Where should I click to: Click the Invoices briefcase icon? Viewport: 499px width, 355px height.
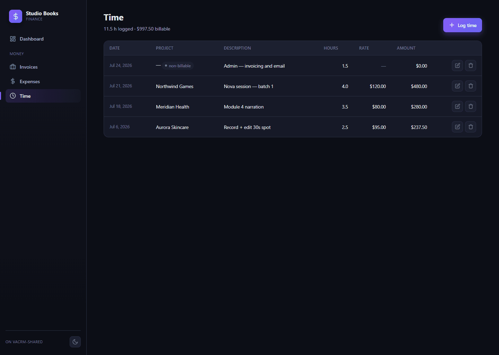[x=13, y=67]
